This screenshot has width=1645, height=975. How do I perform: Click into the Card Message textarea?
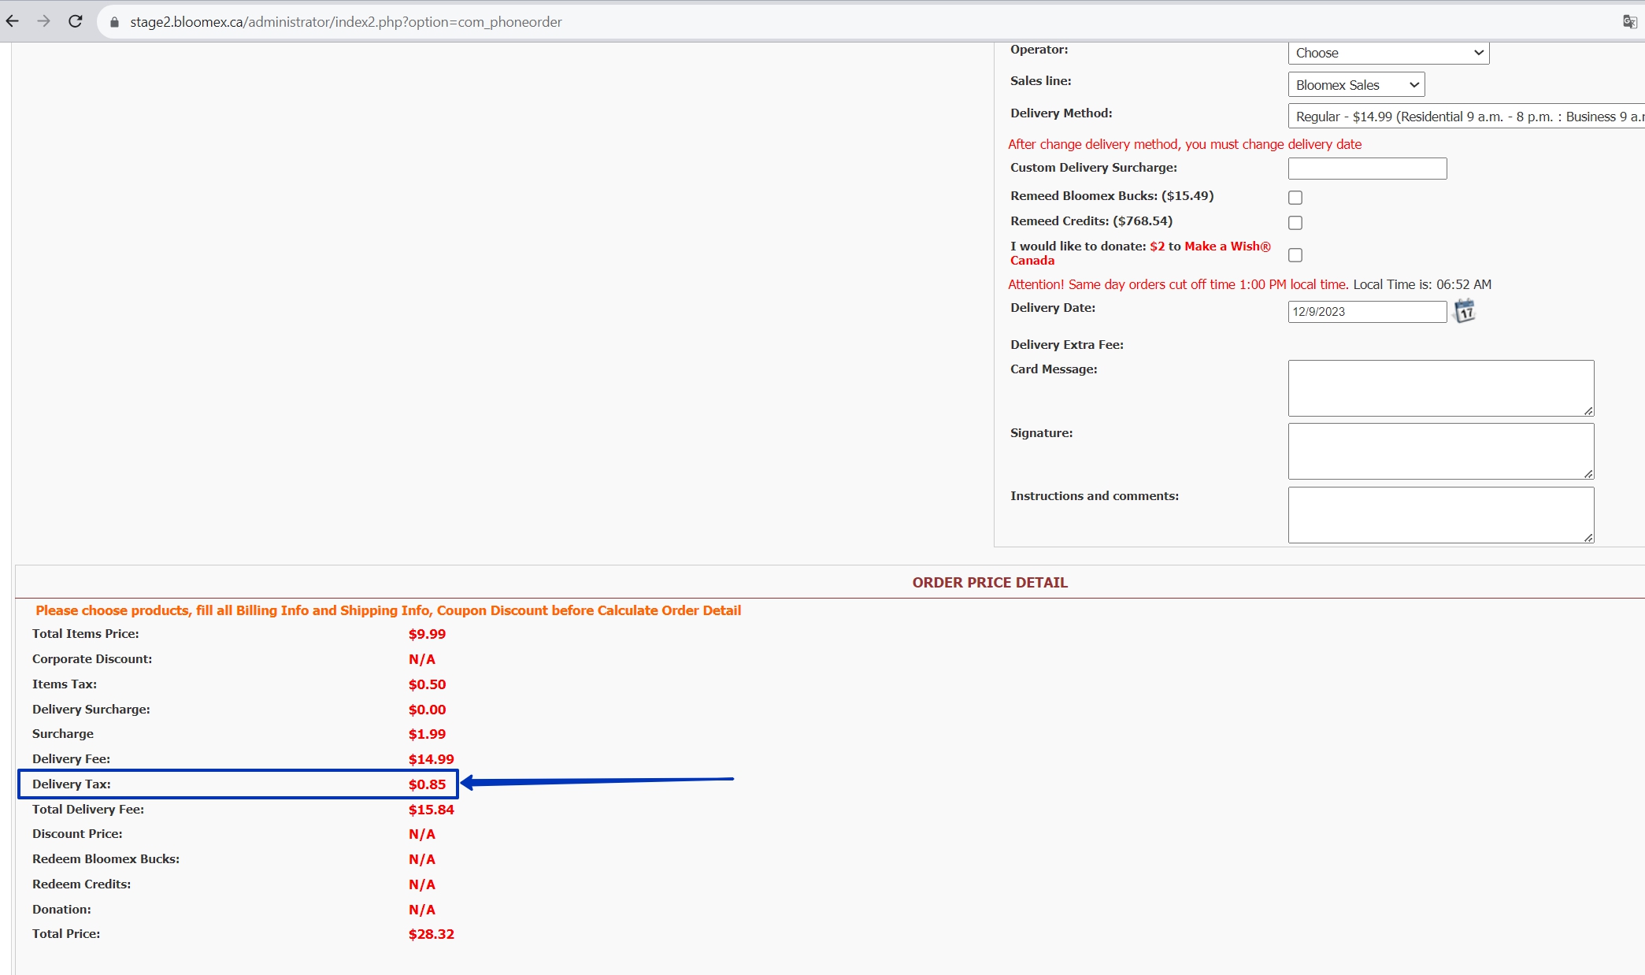pos(1441,388)
